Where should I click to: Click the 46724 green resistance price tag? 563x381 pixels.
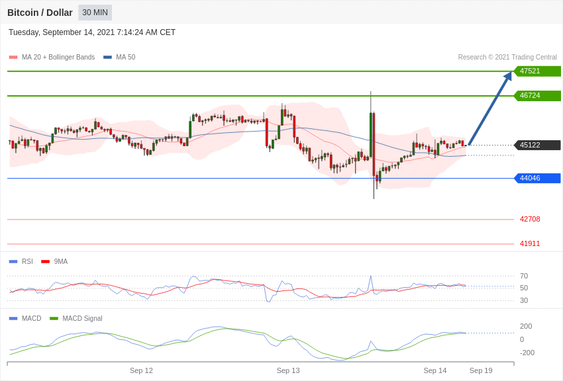537,96
